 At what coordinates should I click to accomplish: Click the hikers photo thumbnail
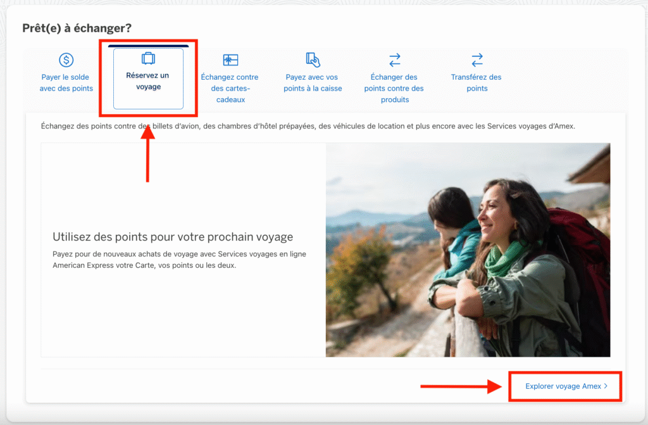coord(468,250)
